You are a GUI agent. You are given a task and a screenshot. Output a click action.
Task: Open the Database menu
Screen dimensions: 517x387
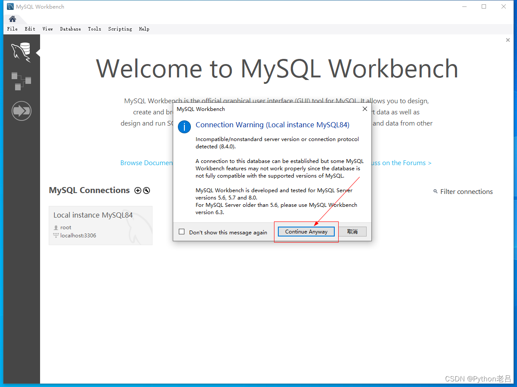click(70, 29)
